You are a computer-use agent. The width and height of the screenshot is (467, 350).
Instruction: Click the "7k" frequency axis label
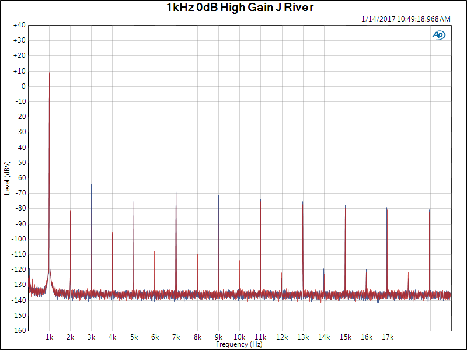pos(176,337)
